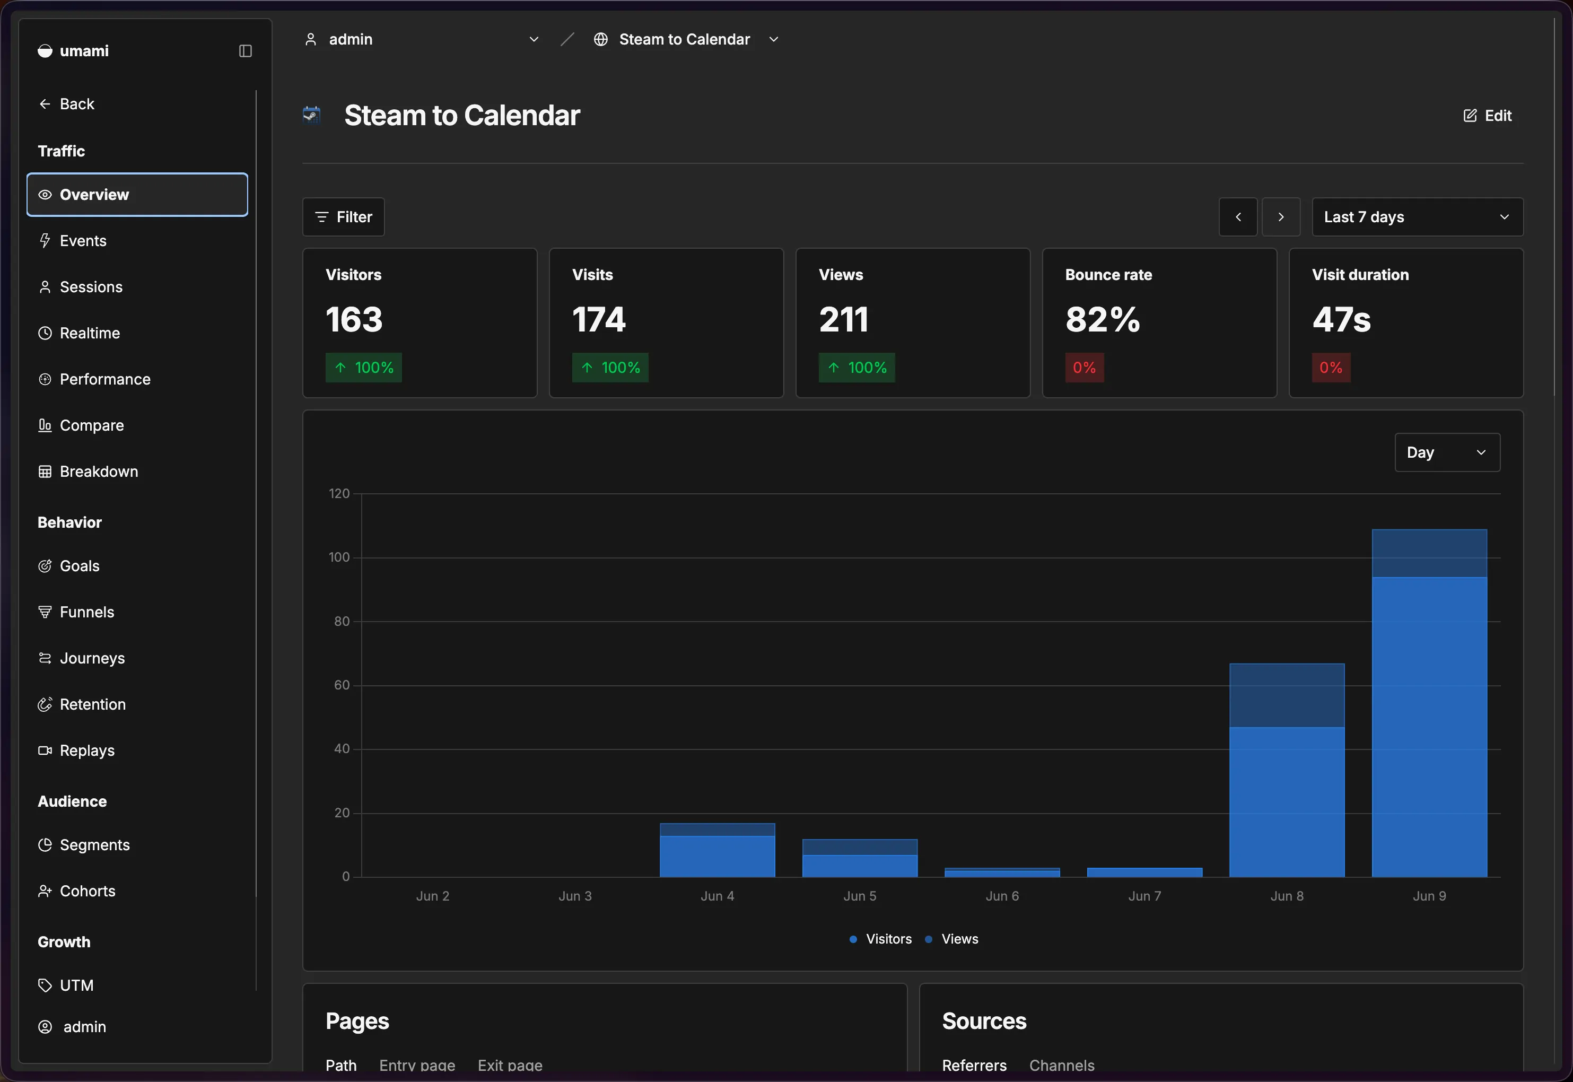Go to the next date range
1573x1082 pixels.
tap(1281, 217)
